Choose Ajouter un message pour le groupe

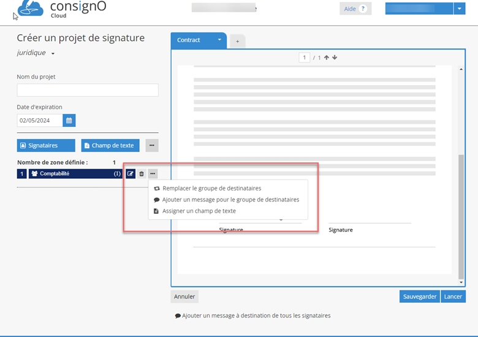(230, 200)
